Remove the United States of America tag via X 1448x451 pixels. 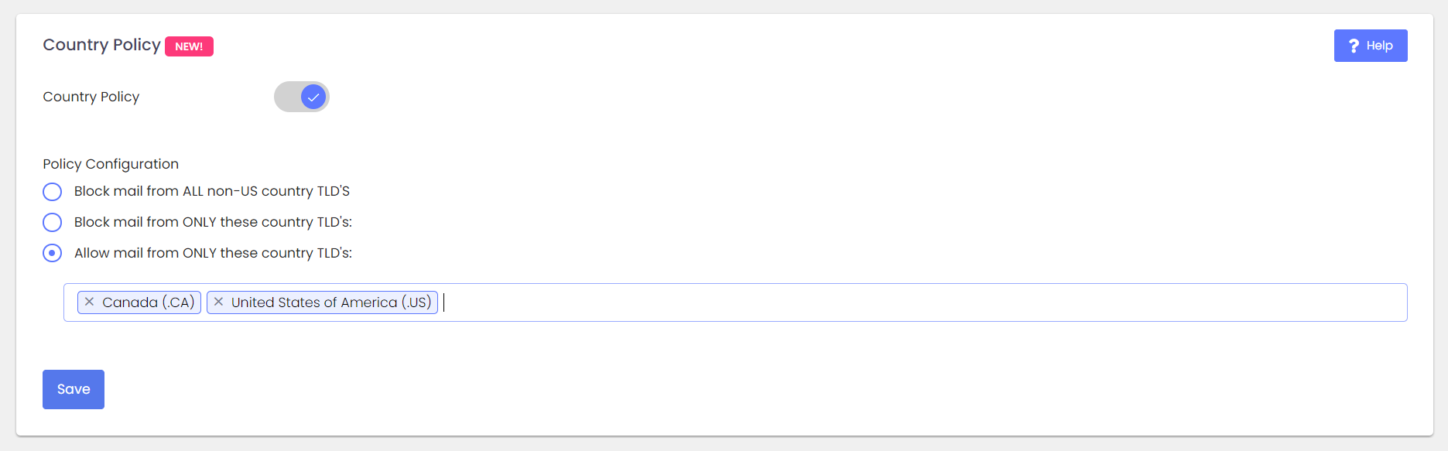[x=219, y=302]
